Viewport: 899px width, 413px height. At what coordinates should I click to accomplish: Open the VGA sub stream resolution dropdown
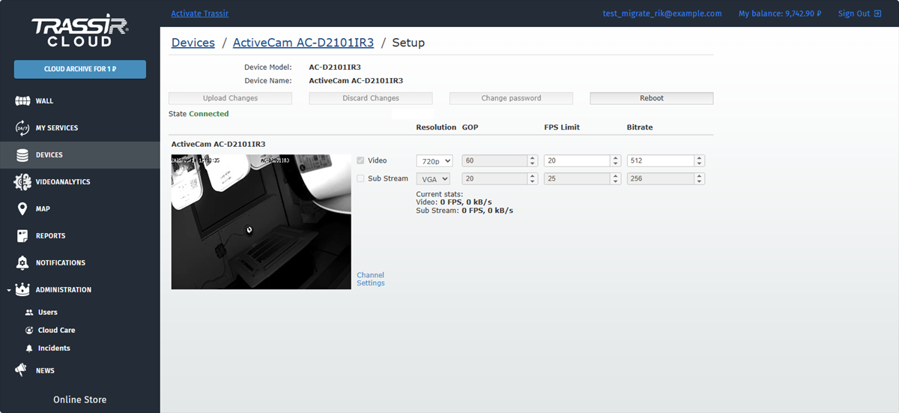pos(433,178)
